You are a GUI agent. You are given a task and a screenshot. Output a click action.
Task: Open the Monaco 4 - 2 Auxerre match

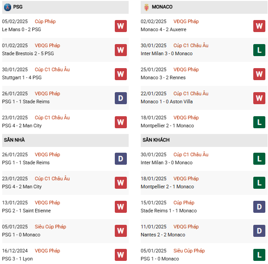(x=164, y=29)
